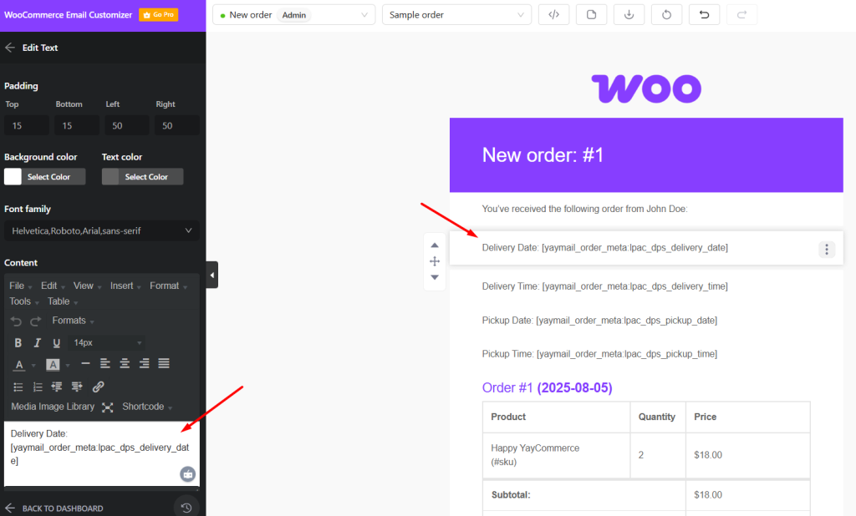
Task: Open the fullscreen editor icon
Action: pyautogui.click(x=108, y=407)
